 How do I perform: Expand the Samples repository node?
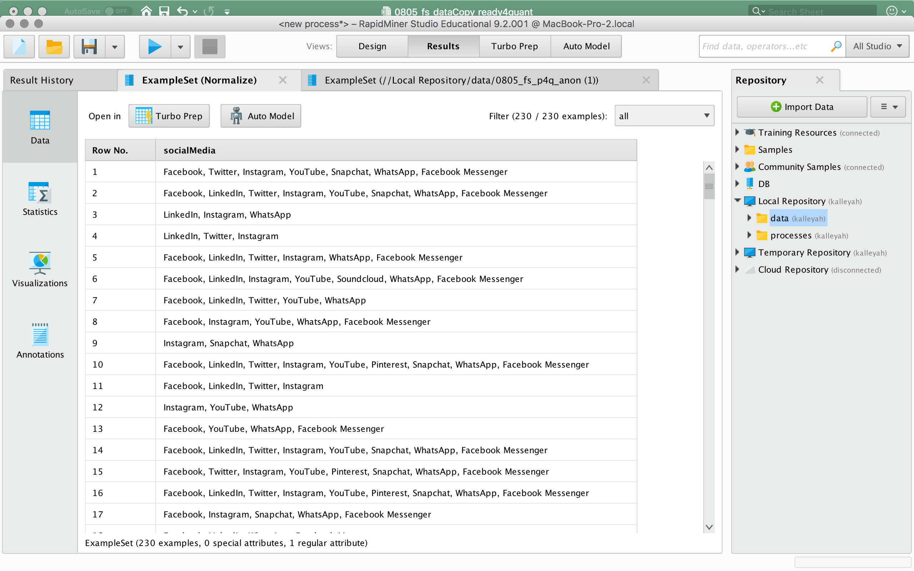coord(737,149)
